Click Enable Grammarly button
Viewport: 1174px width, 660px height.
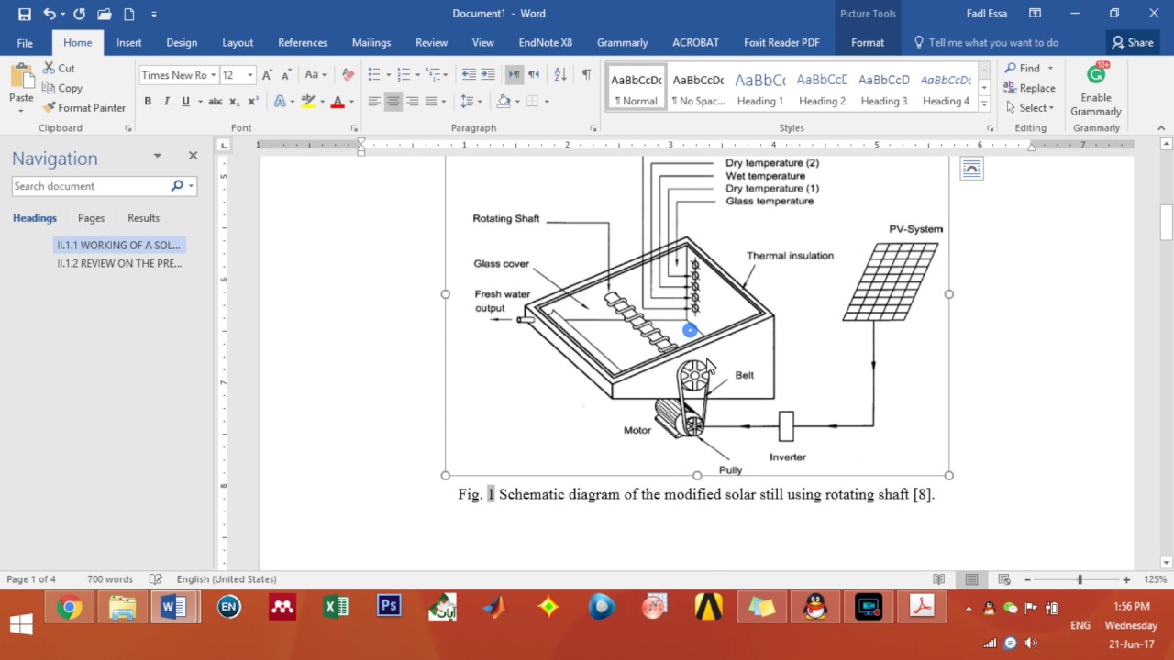1096,90
